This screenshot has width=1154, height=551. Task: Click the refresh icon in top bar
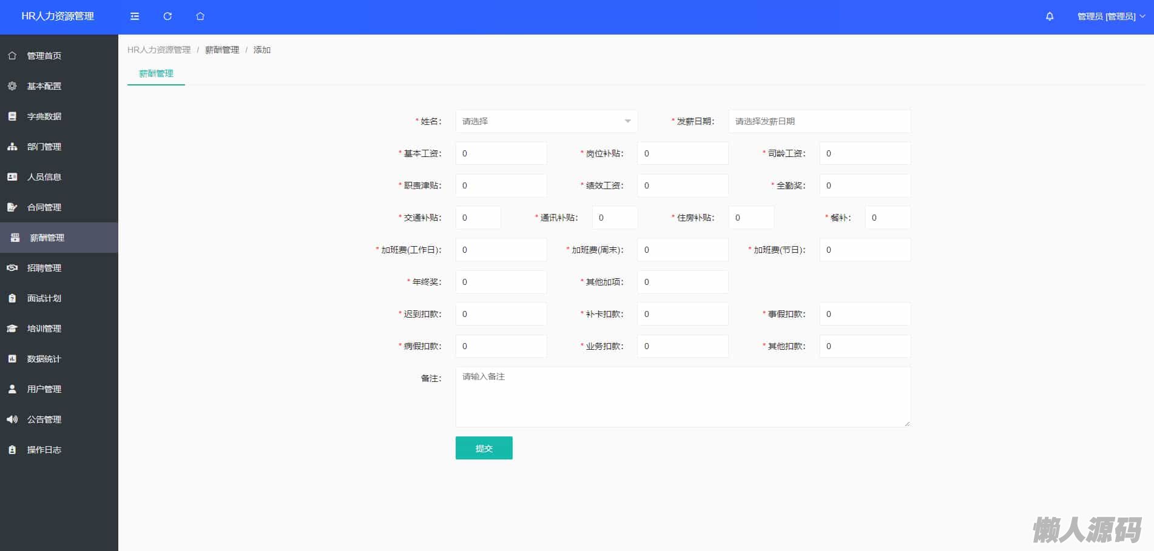pos(167,16)
